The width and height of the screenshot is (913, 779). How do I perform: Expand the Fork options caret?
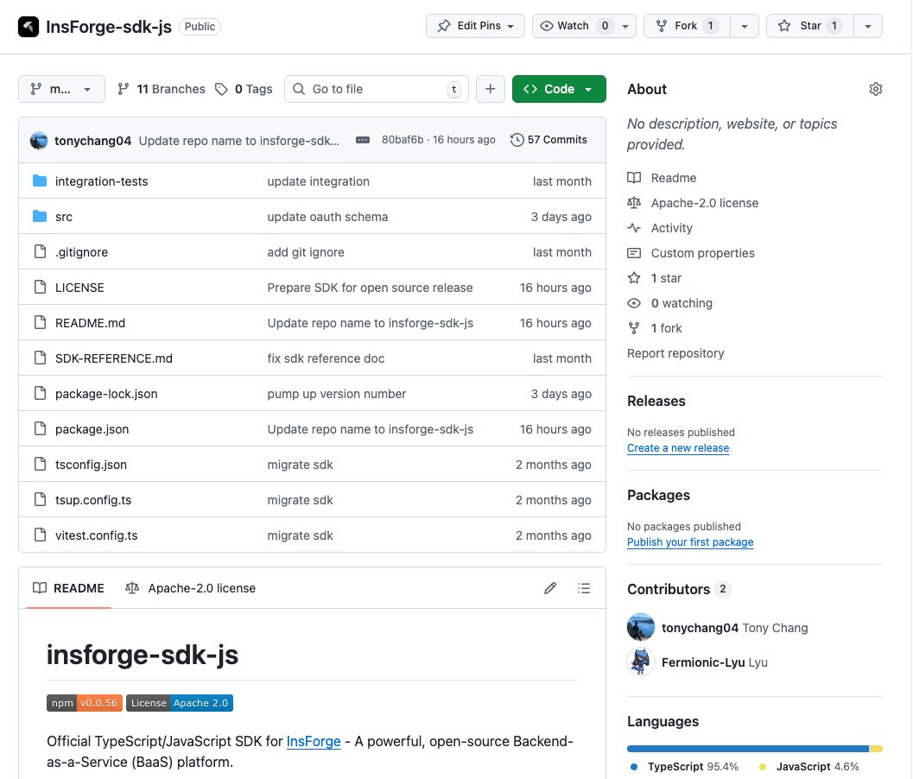pos(745,26)
